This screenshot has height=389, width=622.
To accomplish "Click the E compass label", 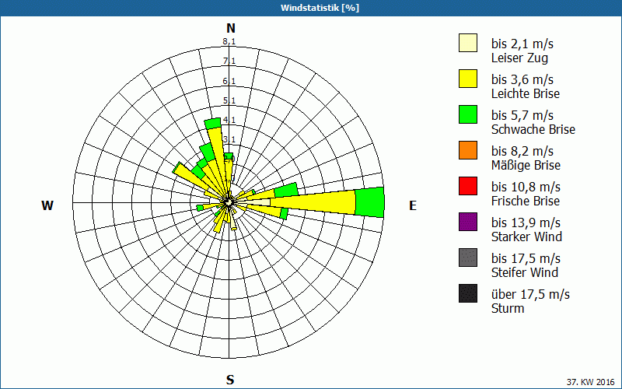I will click(413, 205).
